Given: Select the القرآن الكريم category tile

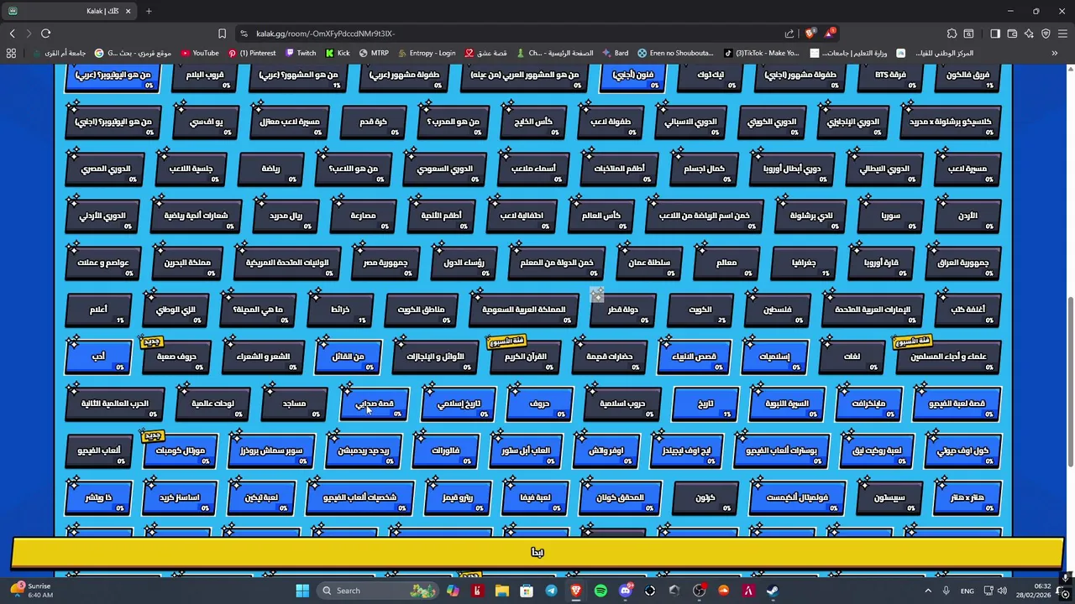Looking at the screenshot, I should click(525, 357).
